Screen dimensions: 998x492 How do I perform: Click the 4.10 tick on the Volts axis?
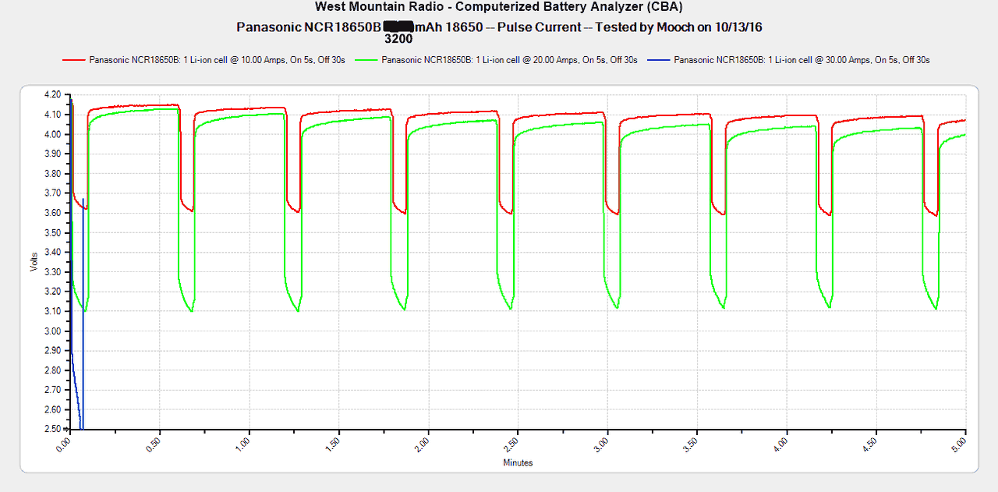tap(52, 114)
